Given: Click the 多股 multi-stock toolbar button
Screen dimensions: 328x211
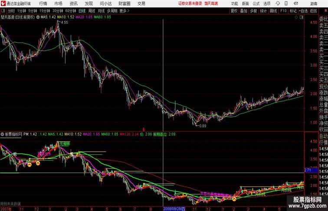Looking at the screenshot, I should [253, 11].
